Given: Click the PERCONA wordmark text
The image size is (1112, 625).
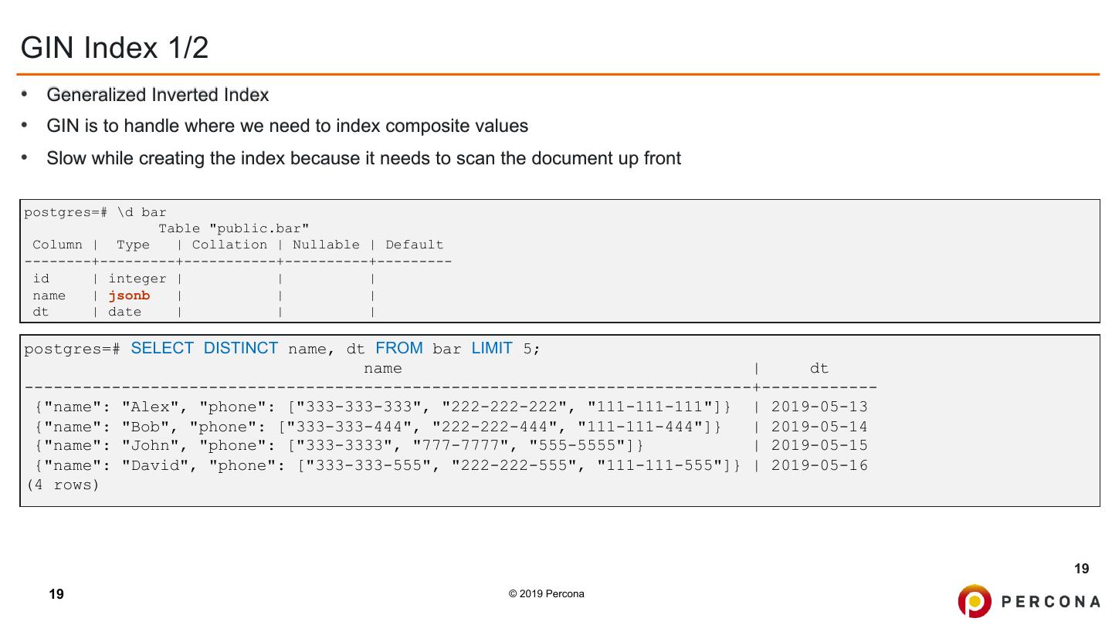Looking at the screenshot, I should [1051, 602].
